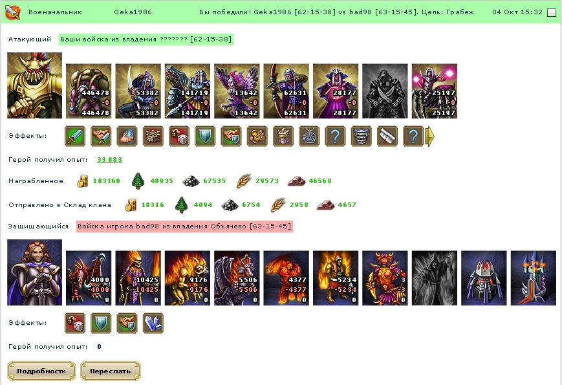Select defender unit thumbnail with 10425 troops
Screen dimensions: 562x385
(138, 278)
